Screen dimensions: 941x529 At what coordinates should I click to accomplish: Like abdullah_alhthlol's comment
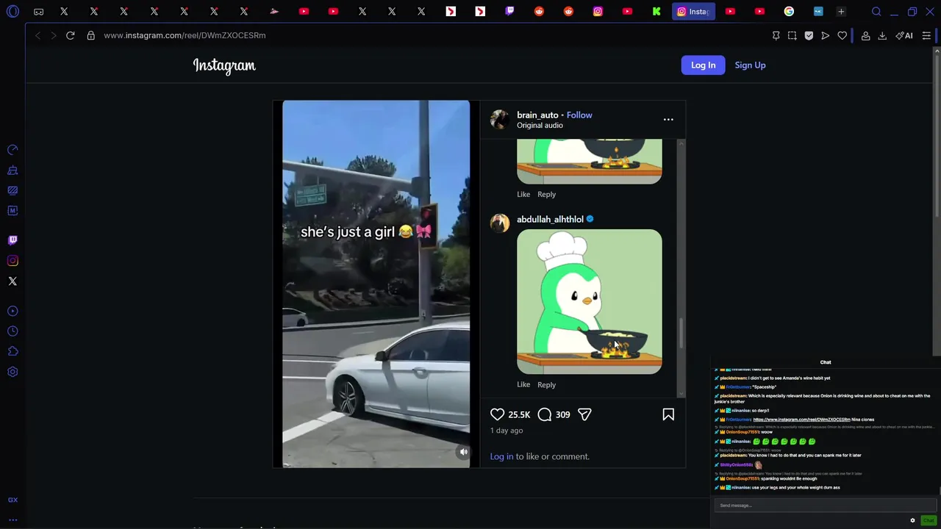pyautogui.click(x=523, y=385)
